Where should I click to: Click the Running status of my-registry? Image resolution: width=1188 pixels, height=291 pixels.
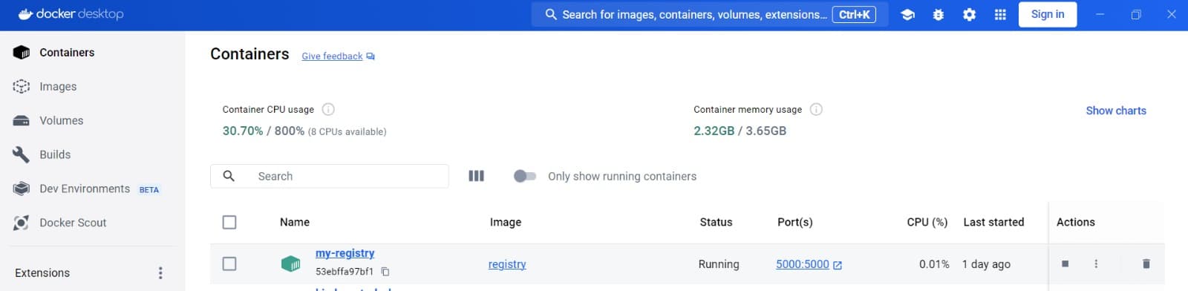(719, 264)
